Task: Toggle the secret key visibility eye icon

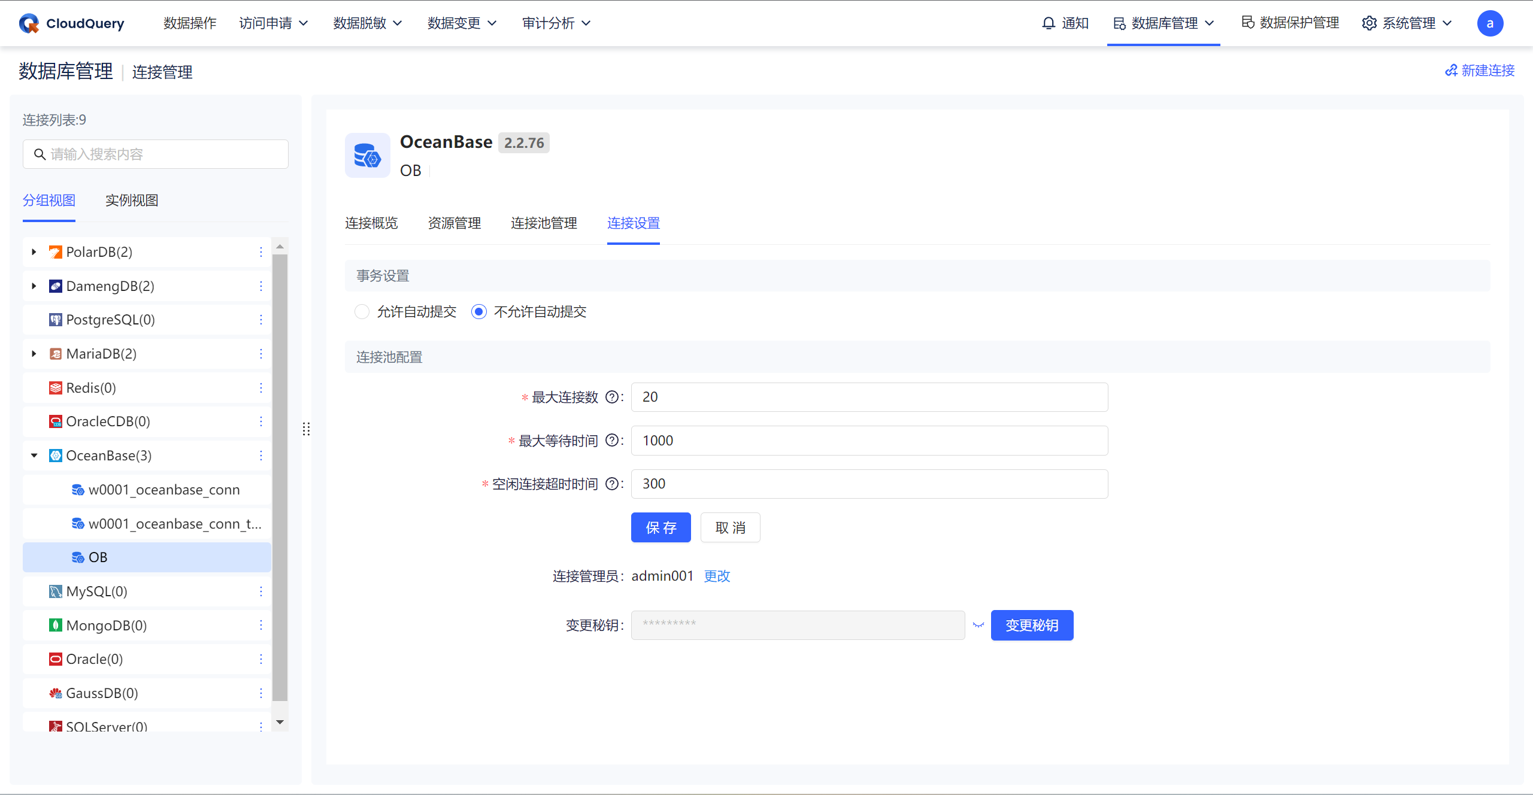Action: (x=978, y=625)
